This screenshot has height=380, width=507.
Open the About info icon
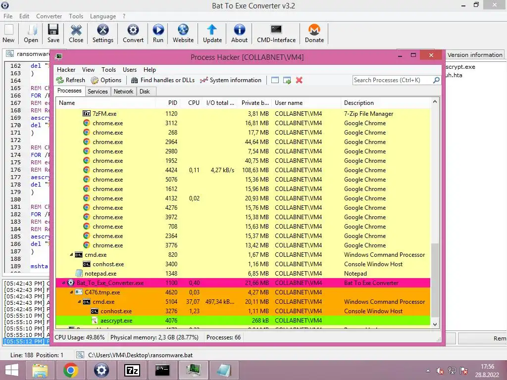[239, 34]
